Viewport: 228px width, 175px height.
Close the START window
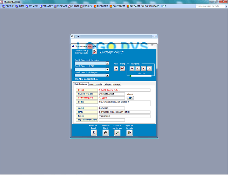click(x=154, y=36)
